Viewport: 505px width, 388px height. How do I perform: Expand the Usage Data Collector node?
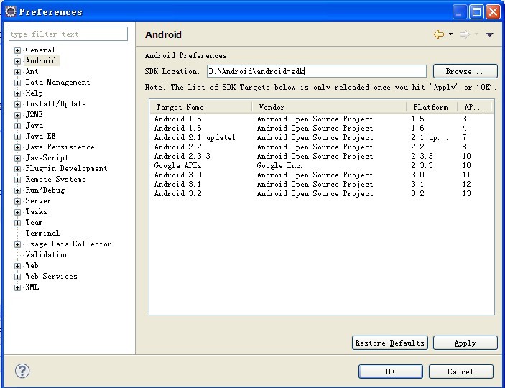coord(17,244)
